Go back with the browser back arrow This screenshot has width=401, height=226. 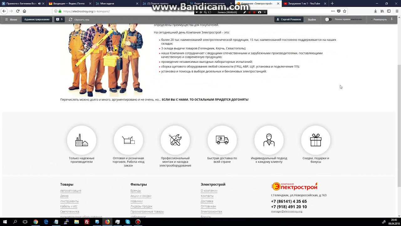coord(4,11)
